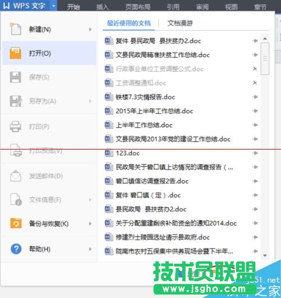Click the Print Preview icon
The image size is (281, 298).
[16, 150]
